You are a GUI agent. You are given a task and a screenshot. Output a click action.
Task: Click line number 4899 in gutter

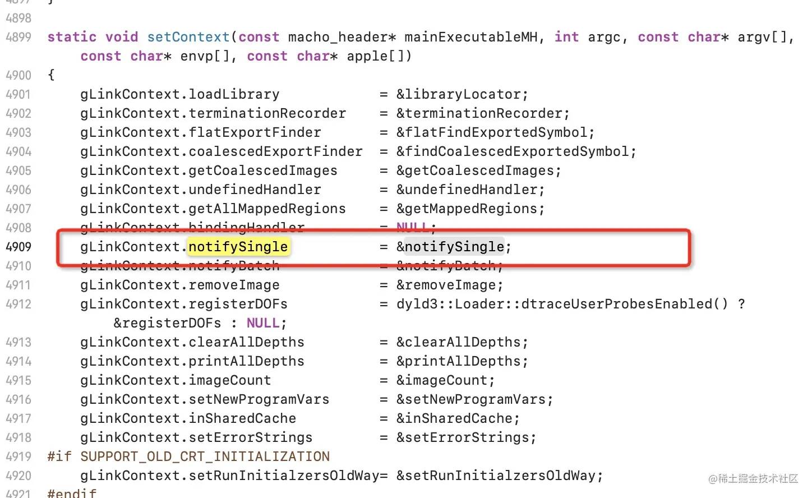tap(19, 37)
